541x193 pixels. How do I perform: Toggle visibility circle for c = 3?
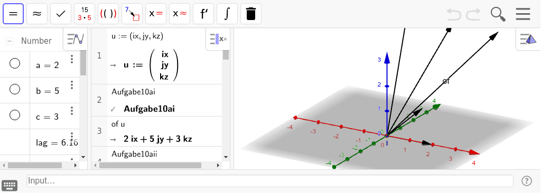pos(15,115)
